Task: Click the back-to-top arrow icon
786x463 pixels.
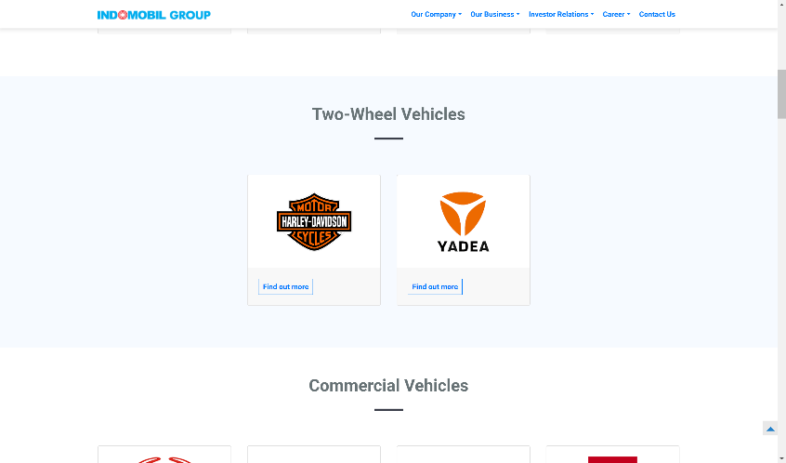Action: [x=770, y=429]
